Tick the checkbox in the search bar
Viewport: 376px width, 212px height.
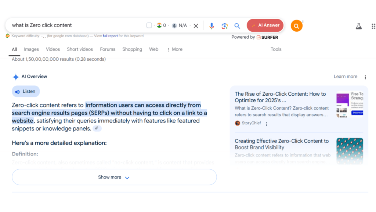click(149, 25)
